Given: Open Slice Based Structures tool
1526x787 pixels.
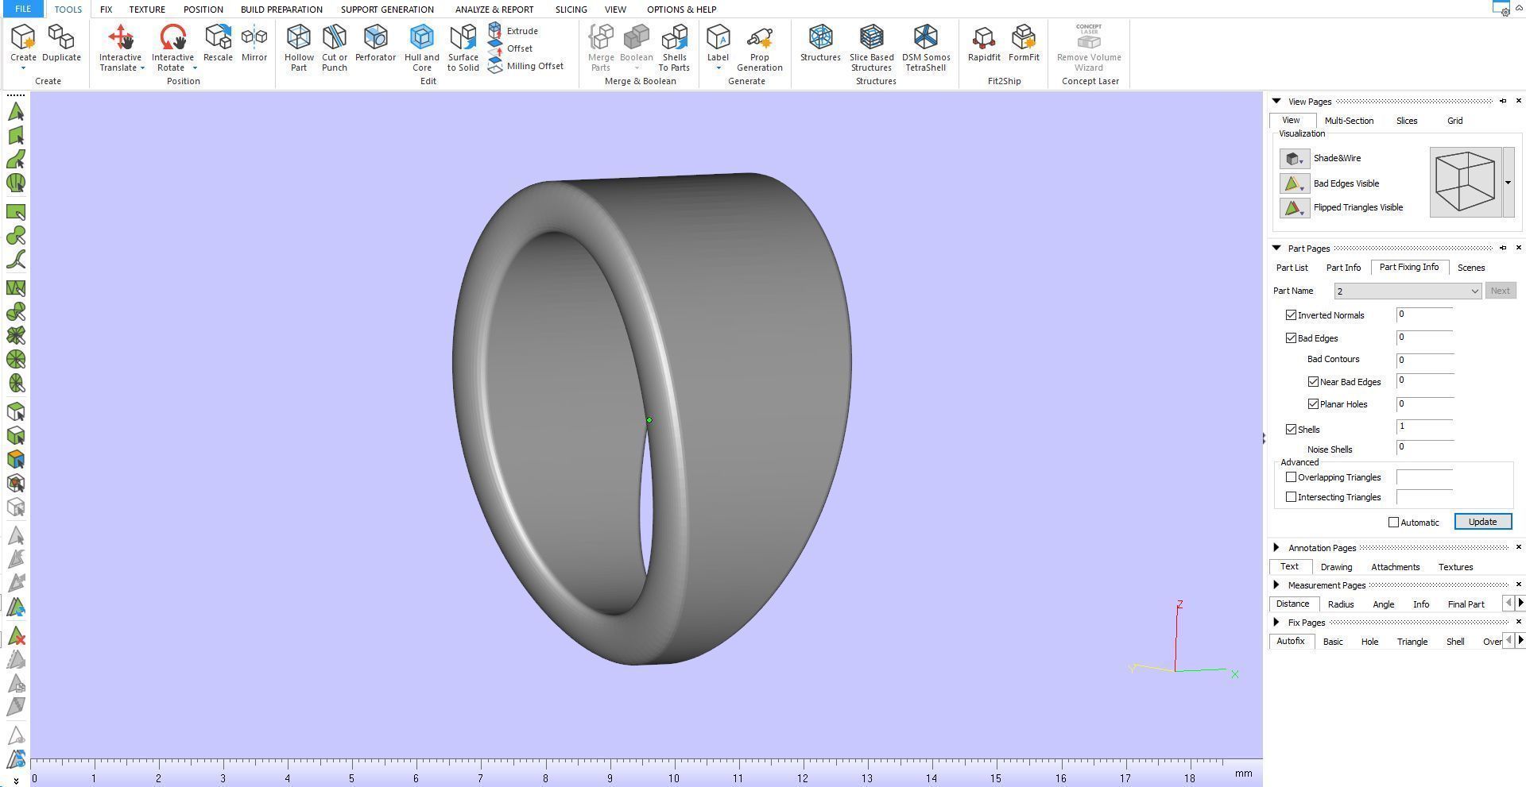Looking at the screenshot, I should click(872, 48).
